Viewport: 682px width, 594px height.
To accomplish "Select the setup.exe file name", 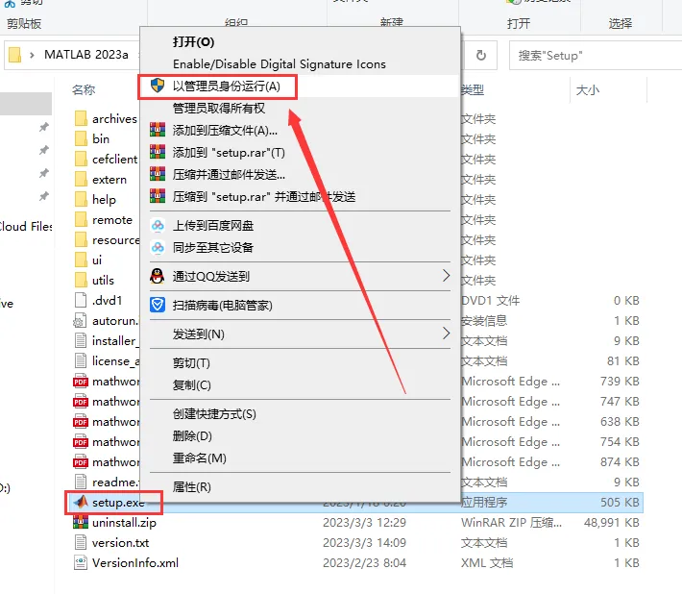I will click(118, 503).
